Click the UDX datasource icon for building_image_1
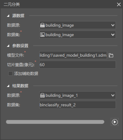 tap(42, 95)
